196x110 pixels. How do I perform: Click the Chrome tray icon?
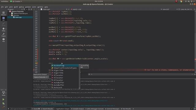[x=181, y=1]
